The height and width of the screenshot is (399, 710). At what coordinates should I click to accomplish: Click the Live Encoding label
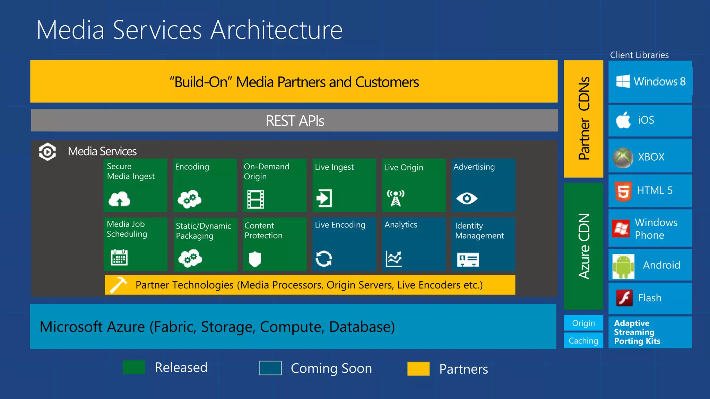tap(340, 225)
